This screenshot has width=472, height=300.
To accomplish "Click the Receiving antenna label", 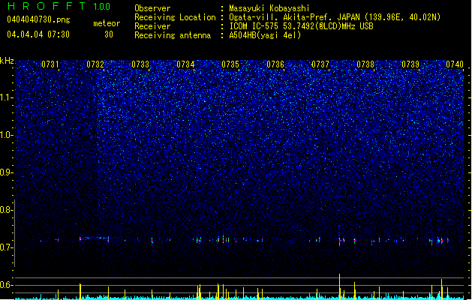I will [173, 35].
